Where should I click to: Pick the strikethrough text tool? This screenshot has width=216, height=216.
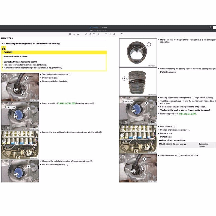point(78,34)
